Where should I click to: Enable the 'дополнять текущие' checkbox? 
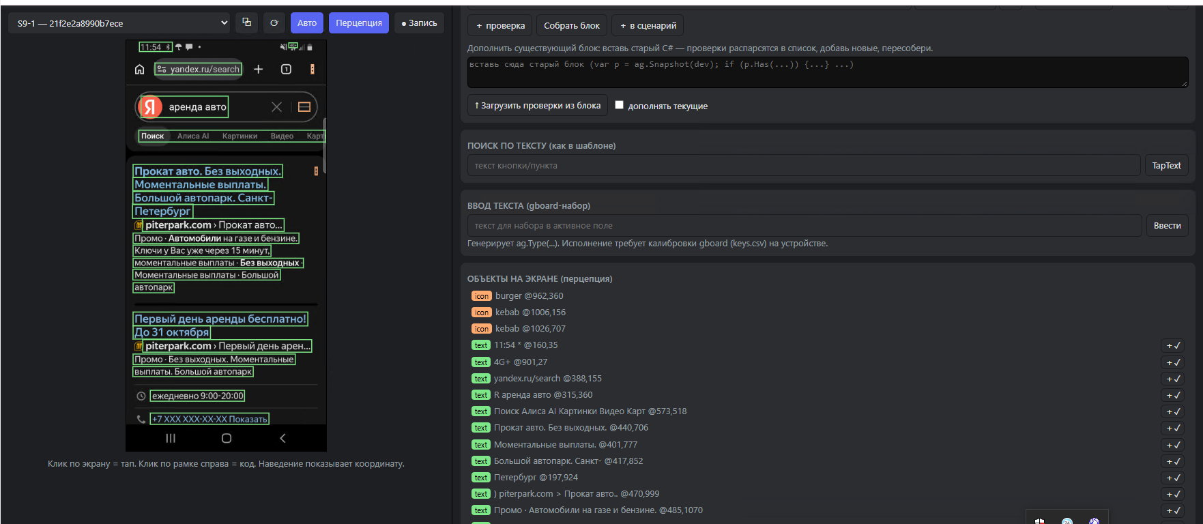(619, 105)
